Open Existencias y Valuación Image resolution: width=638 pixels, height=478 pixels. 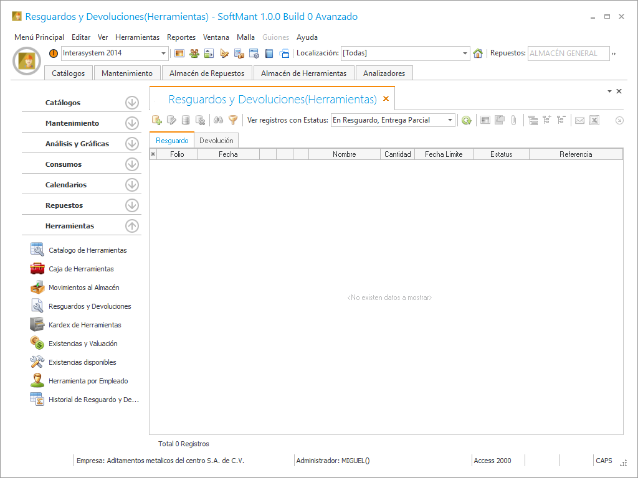[83, 344]
